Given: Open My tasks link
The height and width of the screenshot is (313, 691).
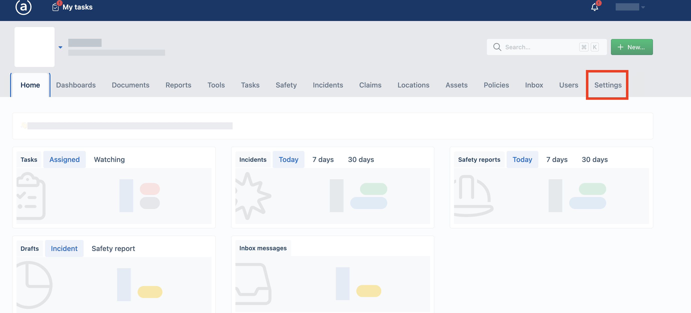Looking at the screenshot, I should pyautogui.click(x=77, y=7).
